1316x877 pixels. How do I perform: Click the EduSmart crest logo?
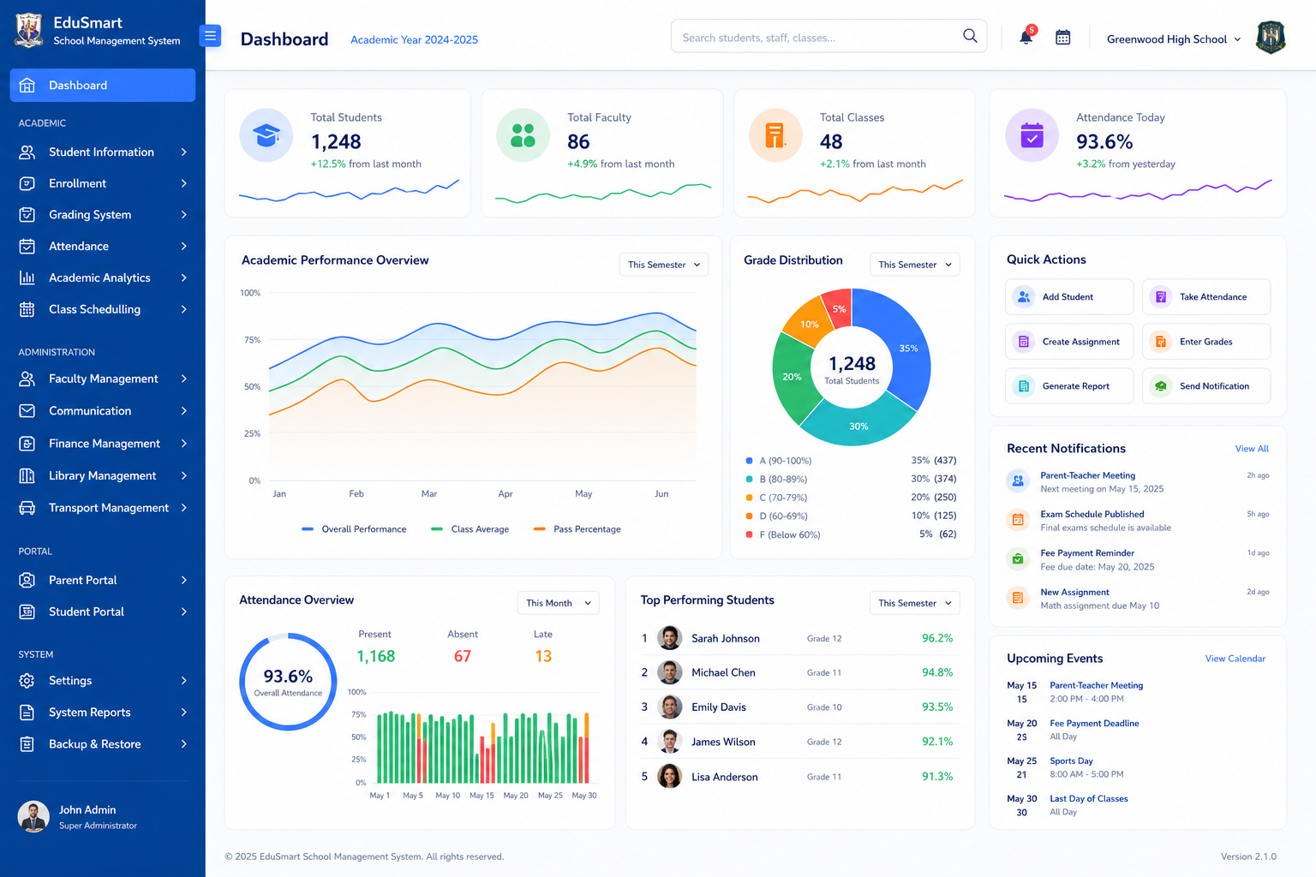click(x=28, y=30)
